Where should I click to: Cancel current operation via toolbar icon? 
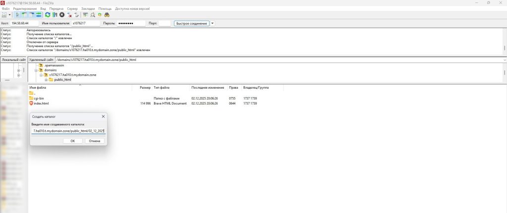click(62, 15)
